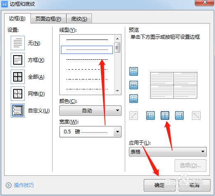Click the play icon next to 操作技巧

pos(9,185)
